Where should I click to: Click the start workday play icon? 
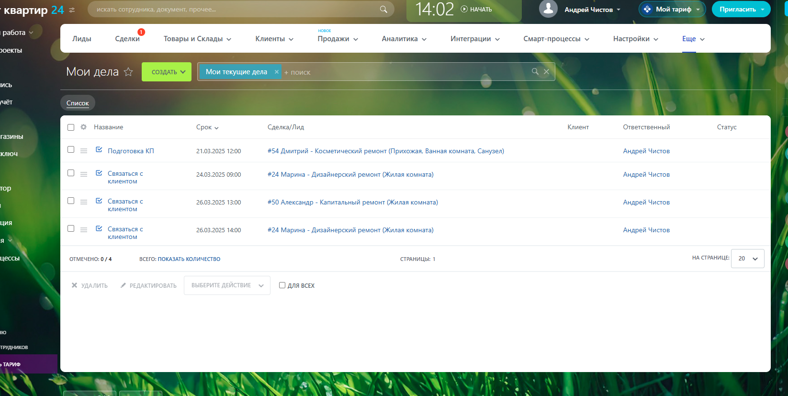(x=464, y=9)
